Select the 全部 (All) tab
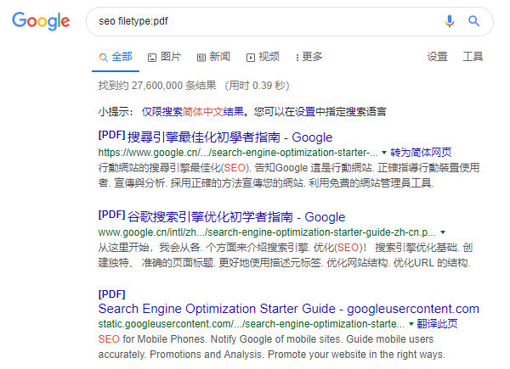 [116, 57]
